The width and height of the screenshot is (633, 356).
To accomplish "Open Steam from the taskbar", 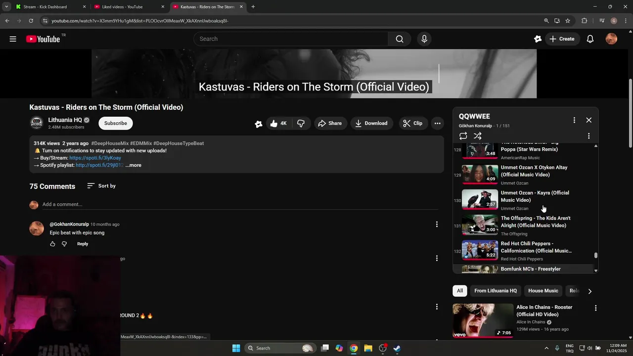I will tap(397, 348).
